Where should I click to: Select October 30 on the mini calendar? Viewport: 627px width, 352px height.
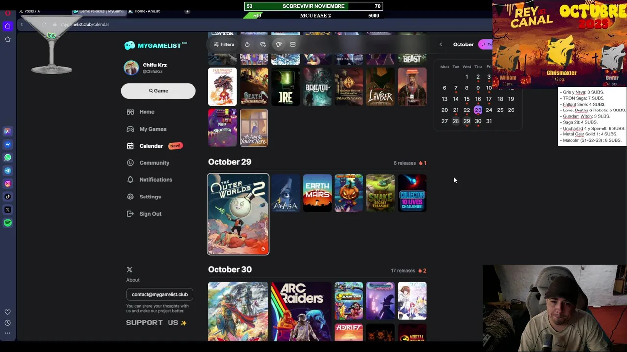pos(478,121)
